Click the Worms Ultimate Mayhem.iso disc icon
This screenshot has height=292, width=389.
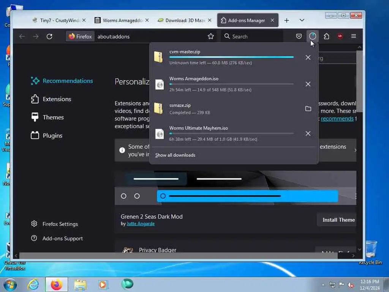coord(159,134)
